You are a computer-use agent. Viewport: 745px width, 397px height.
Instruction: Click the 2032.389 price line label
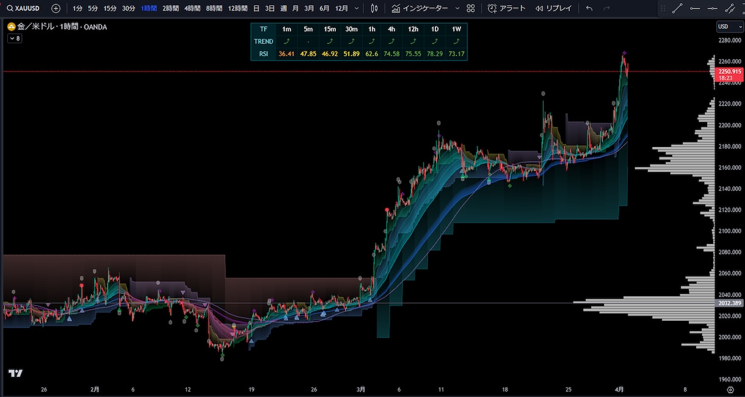[730, 303]
